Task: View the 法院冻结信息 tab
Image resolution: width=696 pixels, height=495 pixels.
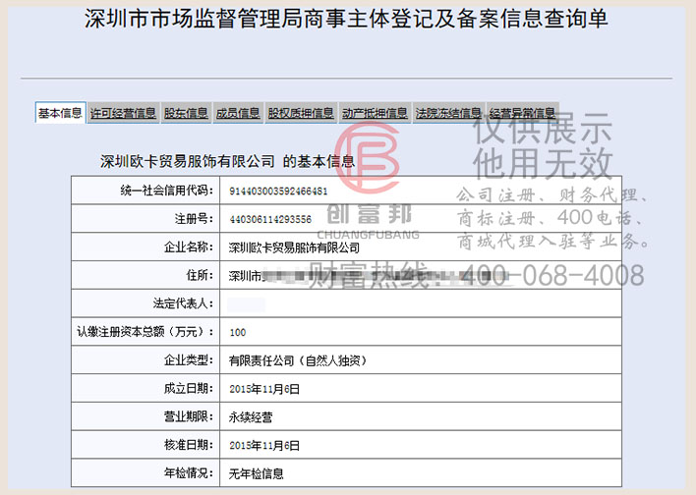Action: coord(448,114)
